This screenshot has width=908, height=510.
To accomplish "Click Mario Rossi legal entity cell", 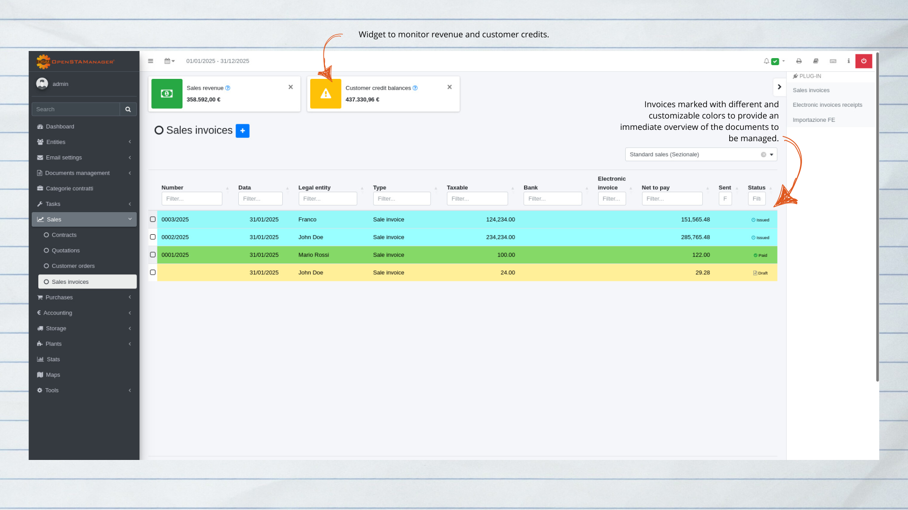I will tap(314, 255).
